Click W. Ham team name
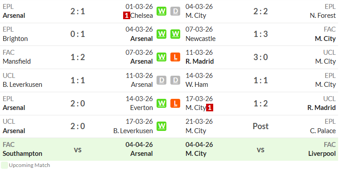Screen dimensions: 339x179 [x=197, y=85]
